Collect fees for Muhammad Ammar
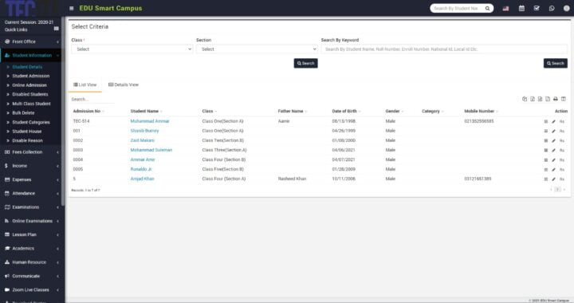 (562, 121)
